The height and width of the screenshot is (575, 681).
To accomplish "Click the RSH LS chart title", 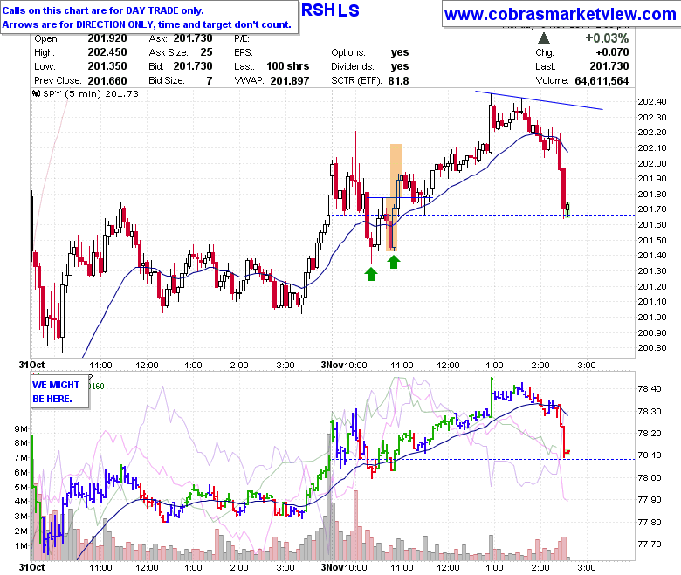I will (330, 10).
